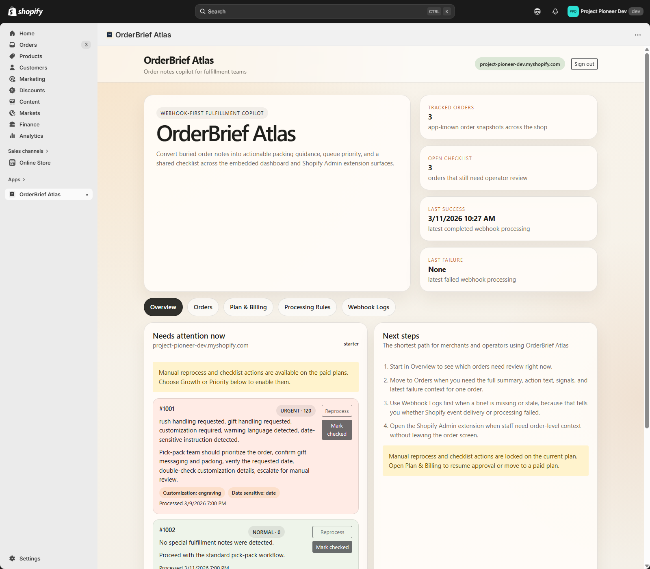Expand the Apps section

tap(17, 180)
